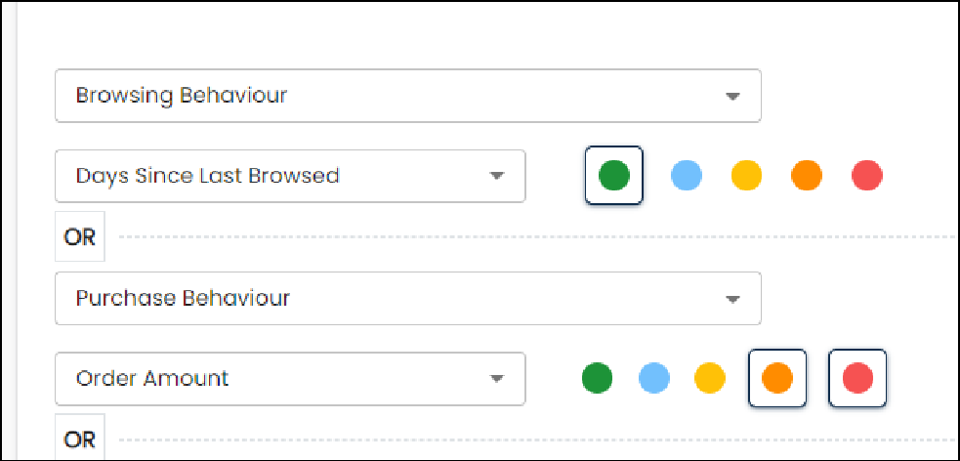The image size is (960, 461).
Task: Select green dot for Order Amount
Action: [597, 378]
